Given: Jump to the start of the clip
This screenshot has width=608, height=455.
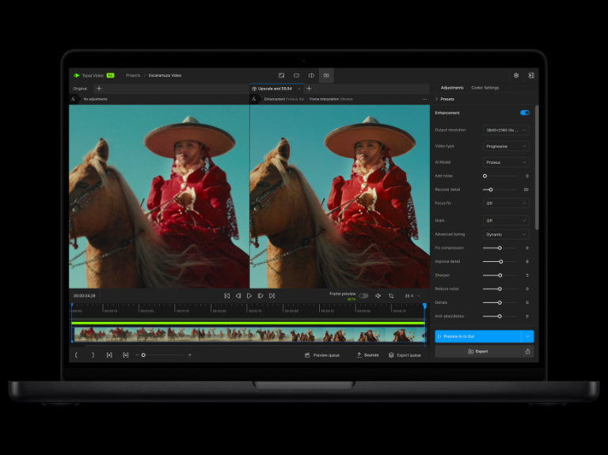Looking at the screenshot, I should click(227, 296).
